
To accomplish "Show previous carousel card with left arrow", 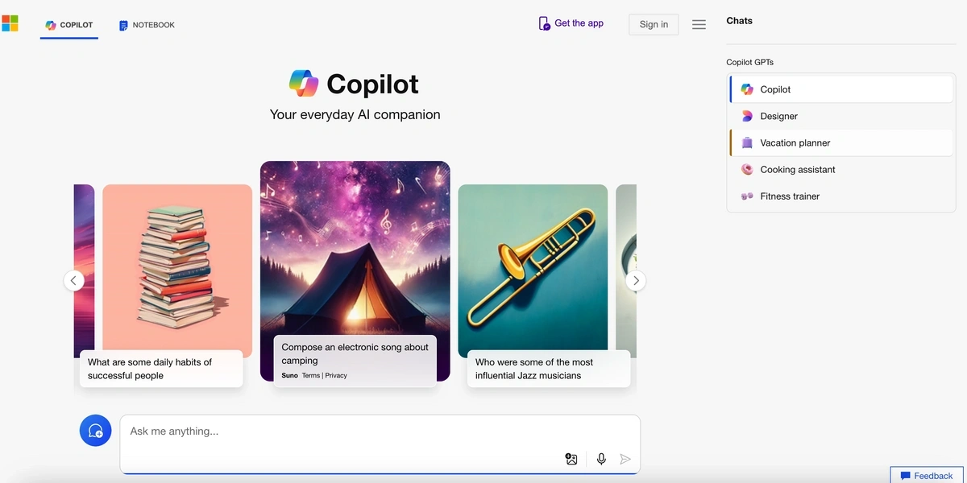I will point(73,280).
